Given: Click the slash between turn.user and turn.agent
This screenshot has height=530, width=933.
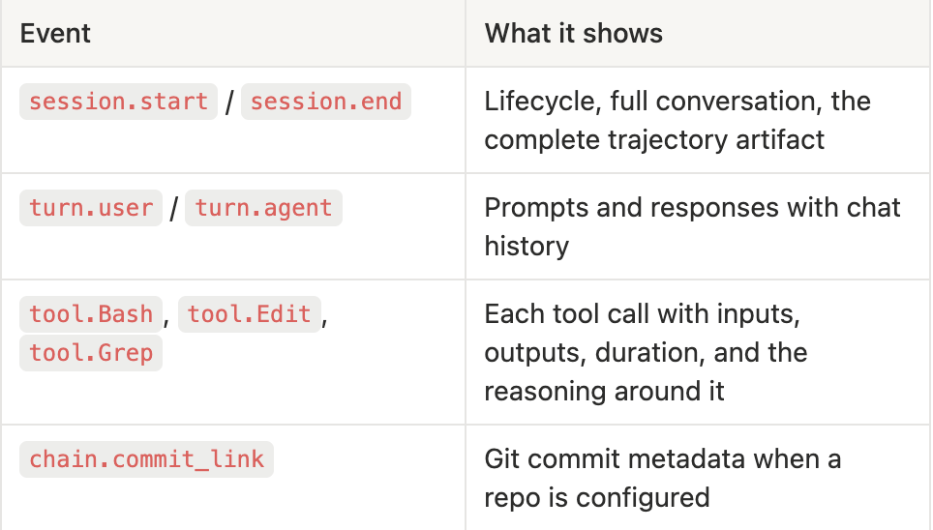Looking at the screenshot, I should point(174,209).
